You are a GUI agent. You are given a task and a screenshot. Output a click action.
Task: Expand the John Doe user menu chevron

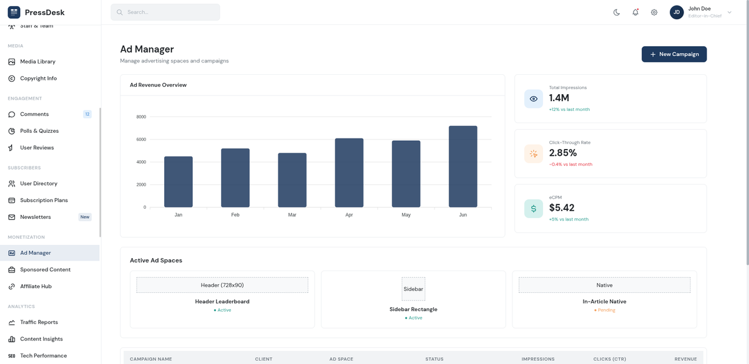click(730, 12)
